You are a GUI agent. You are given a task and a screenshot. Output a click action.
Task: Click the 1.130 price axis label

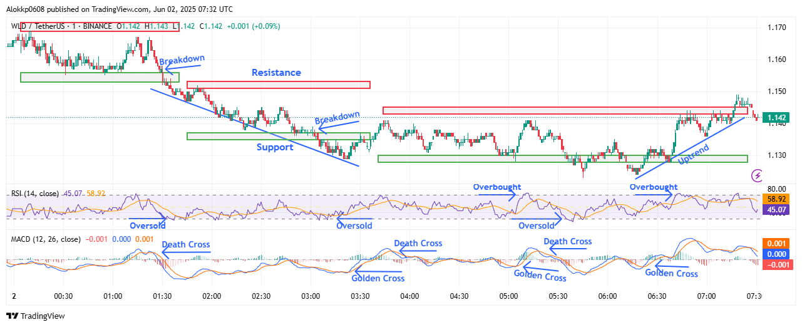click(777, 155)
